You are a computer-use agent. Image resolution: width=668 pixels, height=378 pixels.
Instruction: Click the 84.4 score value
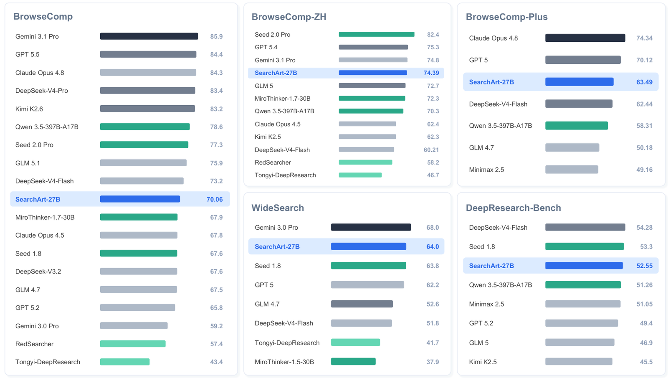tap(216, 54)
